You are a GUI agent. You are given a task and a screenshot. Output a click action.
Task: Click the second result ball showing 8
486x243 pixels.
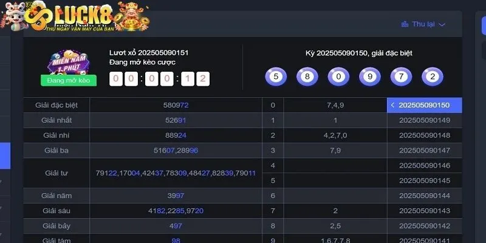[x=307, y=77]
